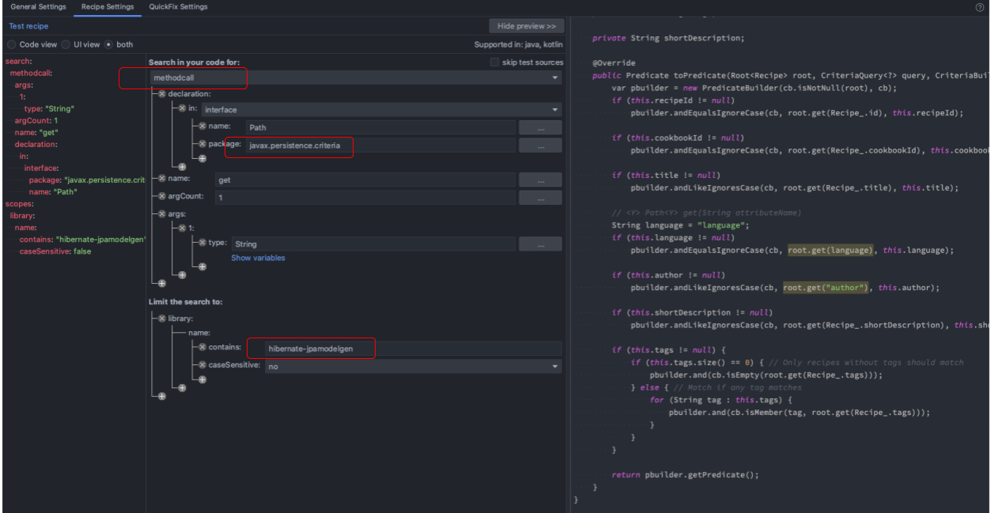Open options button beside argCount field
The width and height of the screenshot is (991, 513).
pyautogui.click(x=540, y=198)
